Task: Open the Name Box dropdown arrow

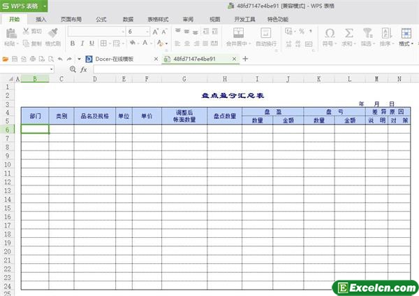Action: pos(52,70)
